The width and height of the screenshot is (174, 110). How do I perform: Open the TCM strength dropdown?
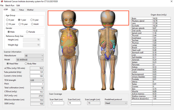coord(37,80)
